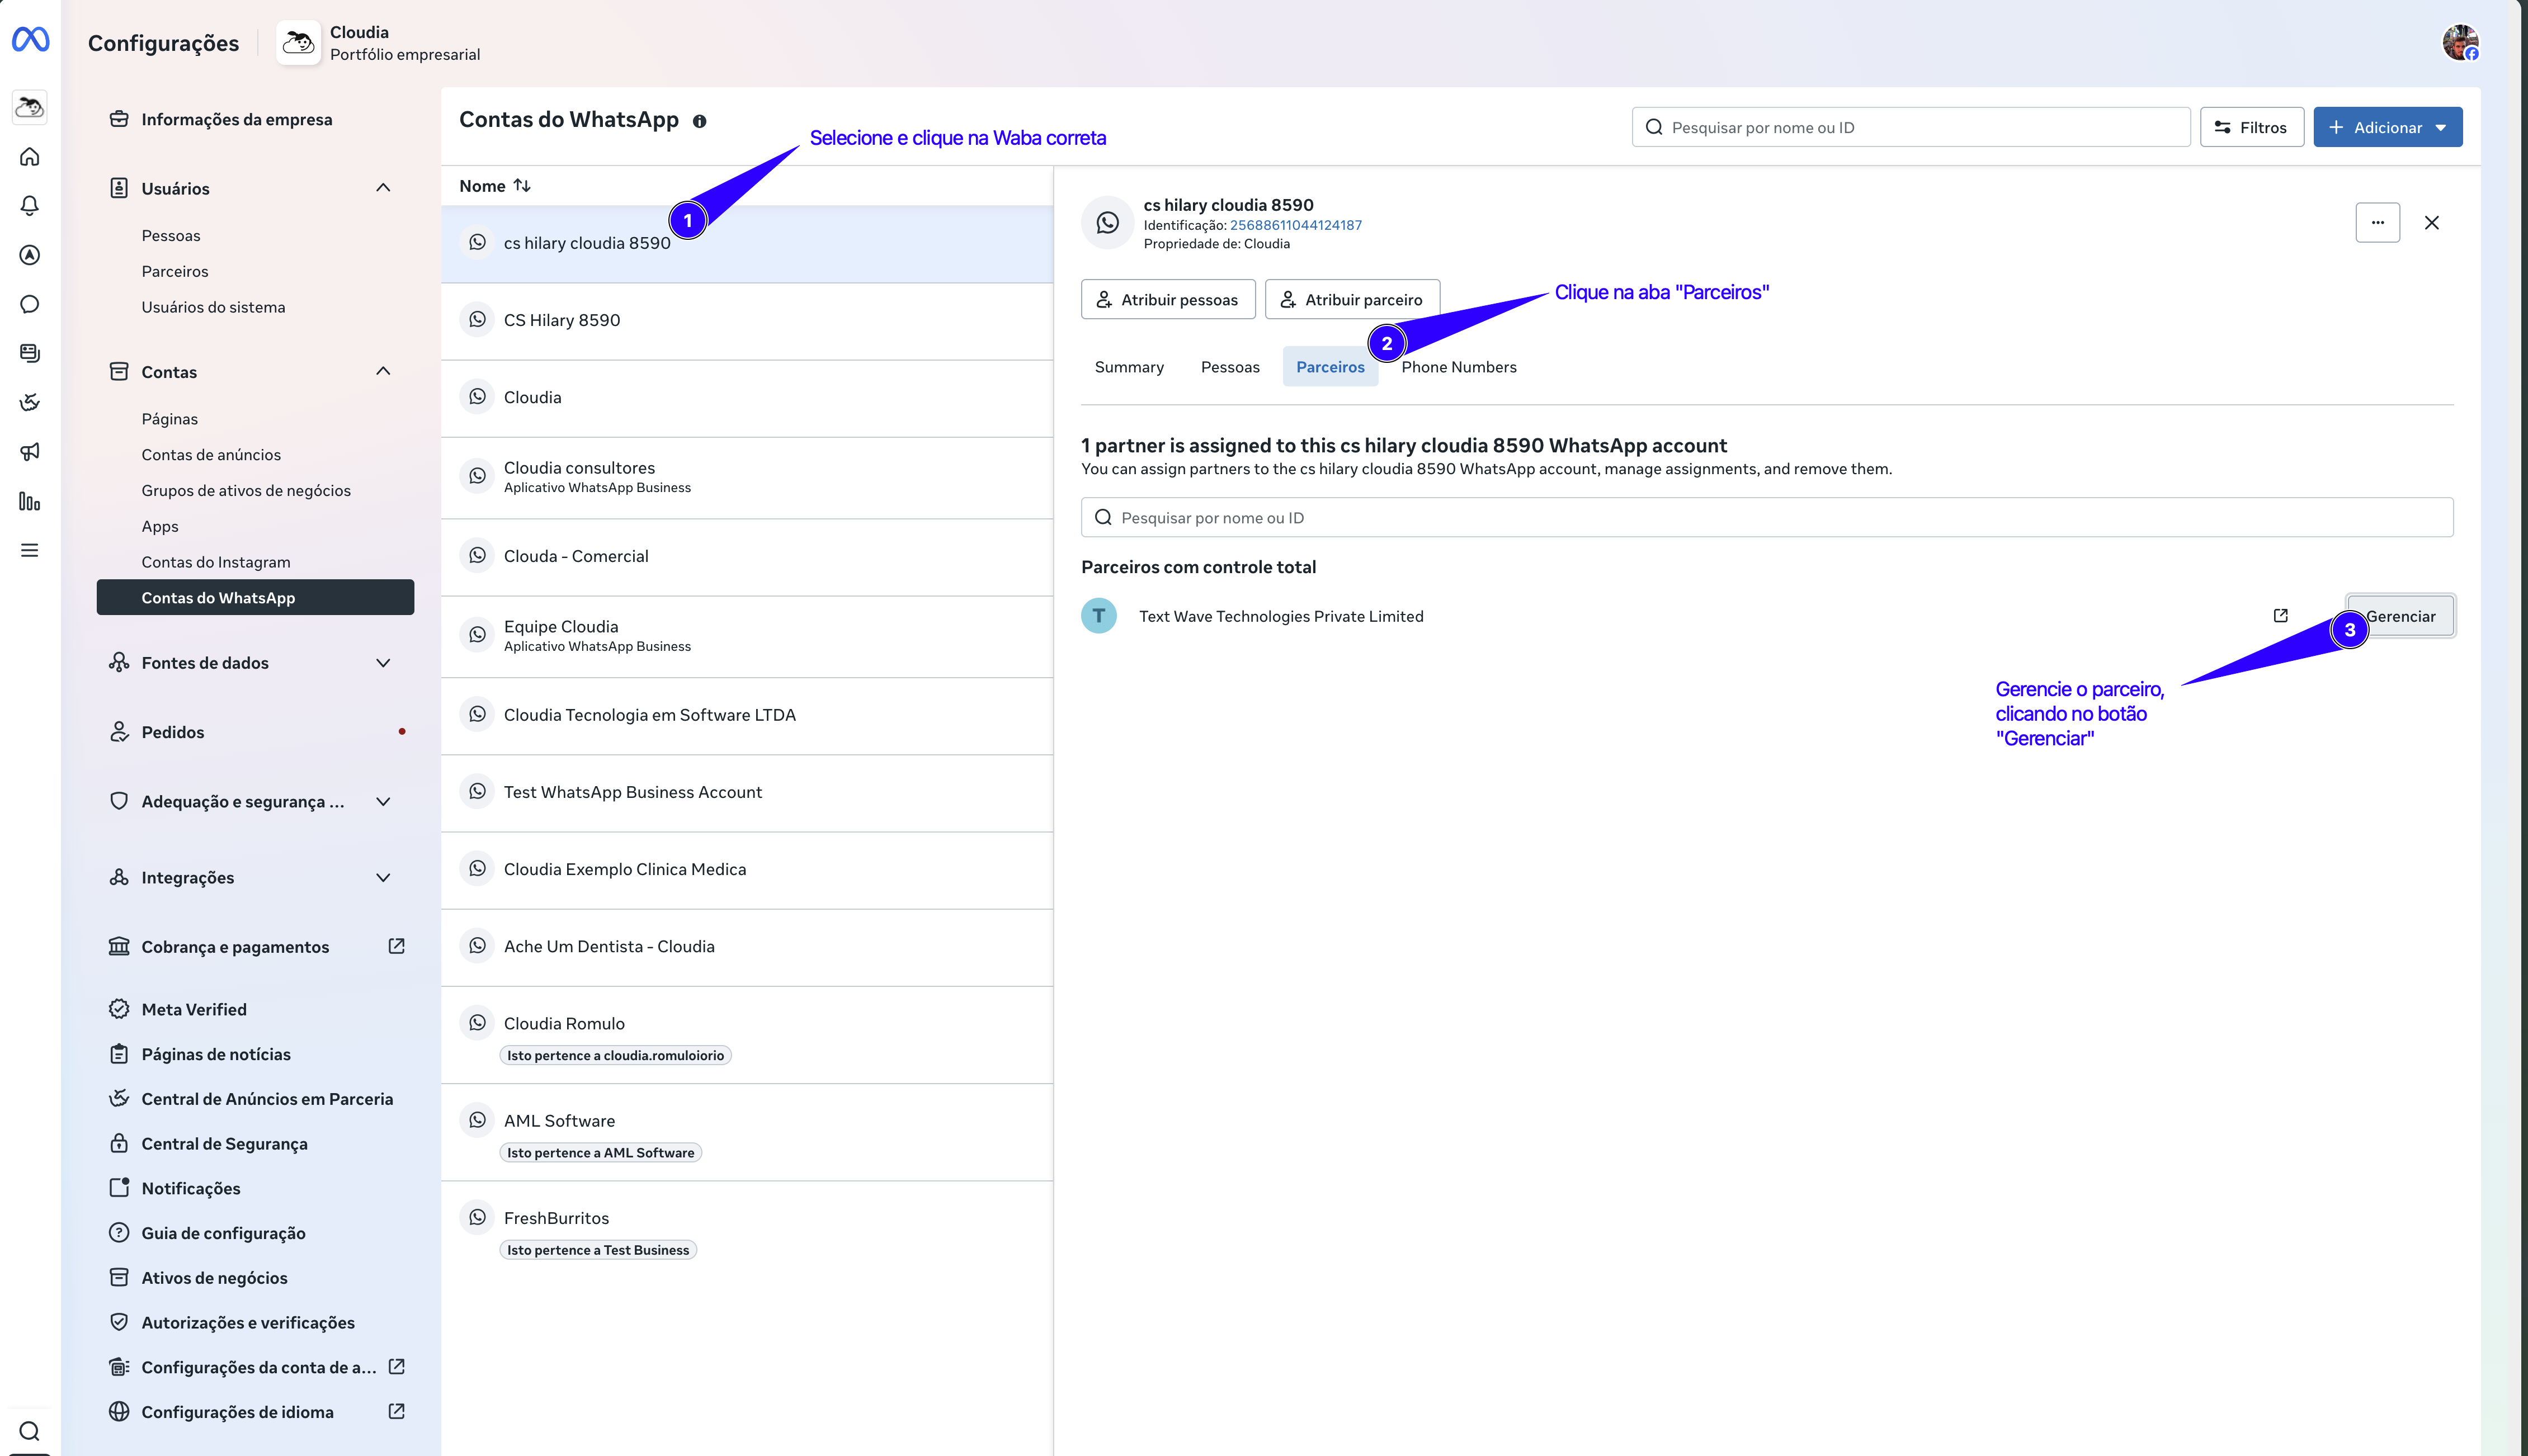Expand the Adequação e segurança section
This screenshot has height=1456, width=2528.
tap(383, 802)
